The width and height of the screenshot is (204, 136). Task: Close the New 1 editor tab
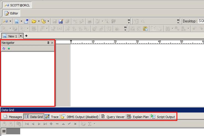(x=21, y=36)
